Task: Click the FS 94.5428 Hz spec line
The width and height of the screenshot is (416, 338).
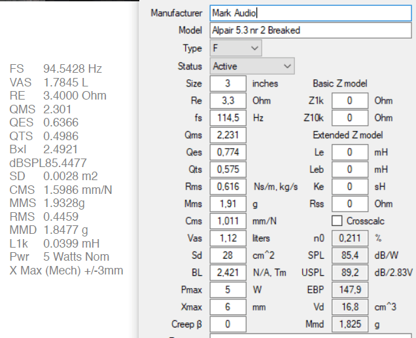Action: 56,69
